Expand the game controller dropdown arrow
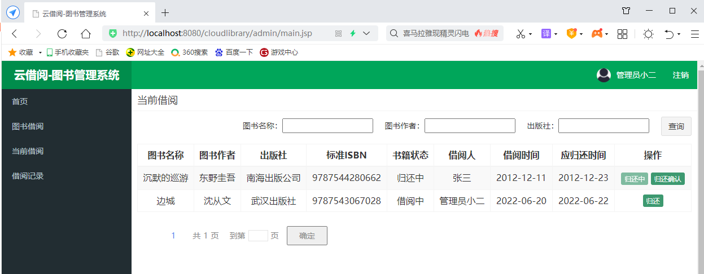This screenshot has width=704, height=274. coord(607,34)
